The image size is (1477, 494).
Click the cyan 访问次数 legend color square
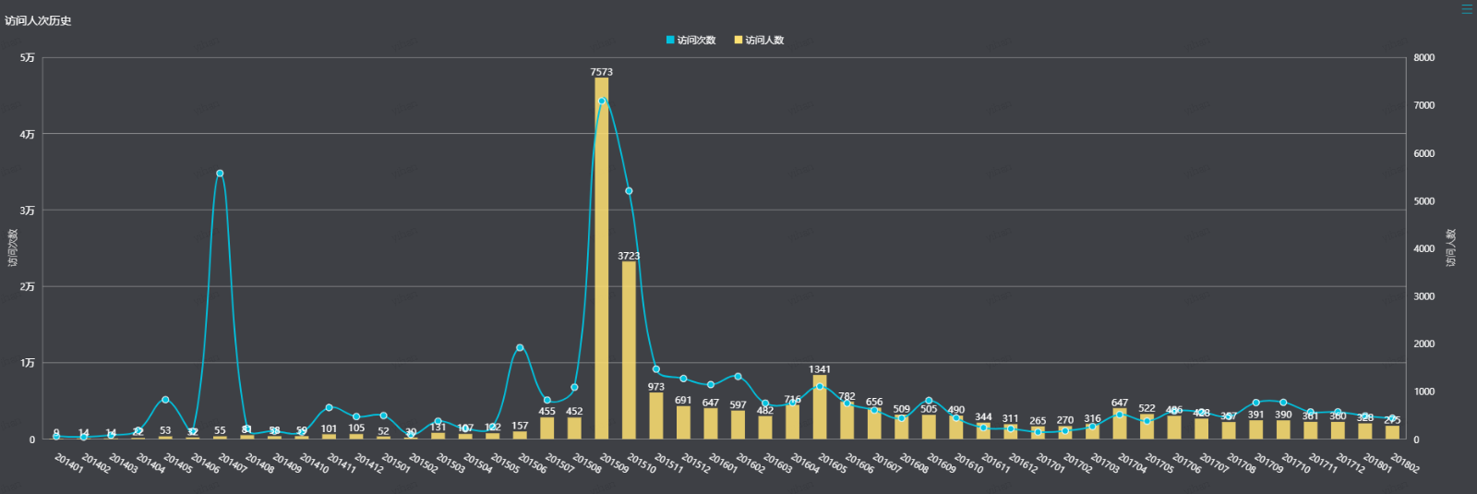tap(670, 40)
